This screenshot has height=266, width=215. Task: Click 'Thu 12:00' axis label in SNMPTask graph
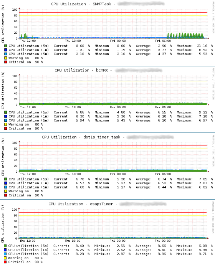28,41
